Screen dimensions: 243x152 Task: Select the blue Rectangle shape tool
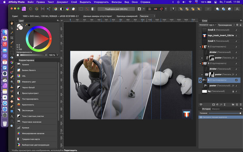click(x=12, y=111)
